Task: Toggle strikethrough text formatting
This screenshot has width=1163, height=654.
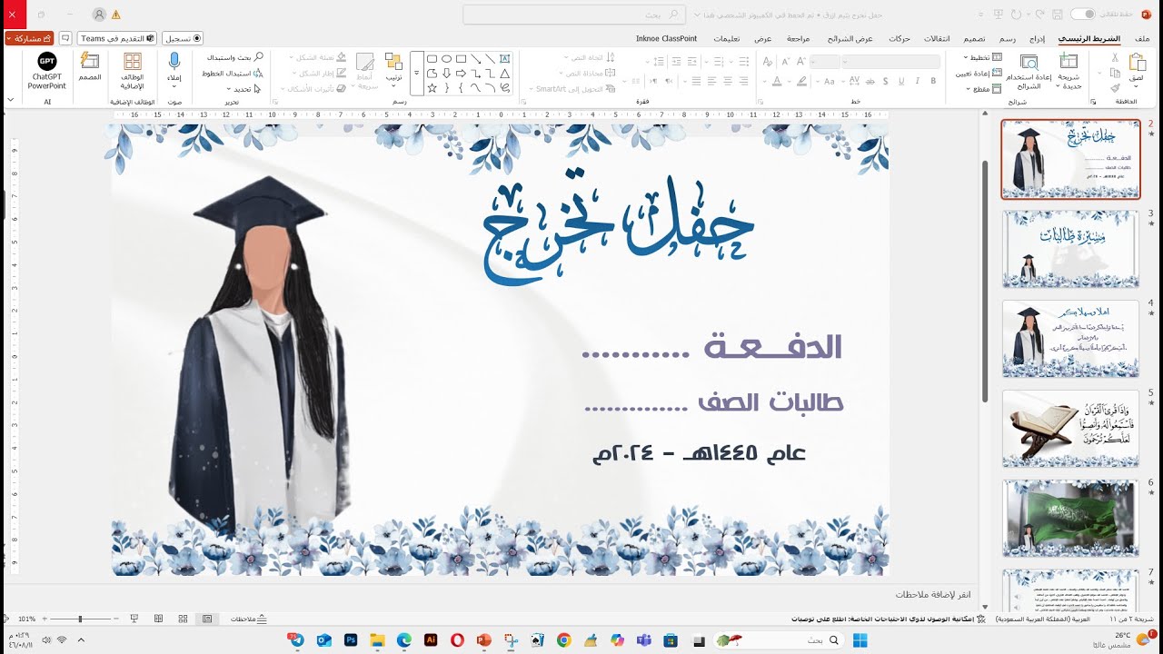Action: 870,81
